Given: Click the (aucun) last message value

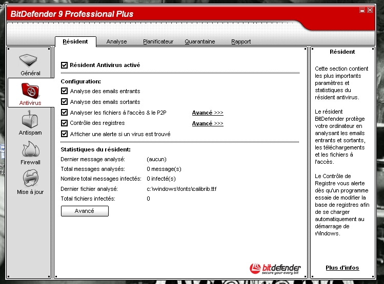Looking at the screenshot, I should [156, 159].
